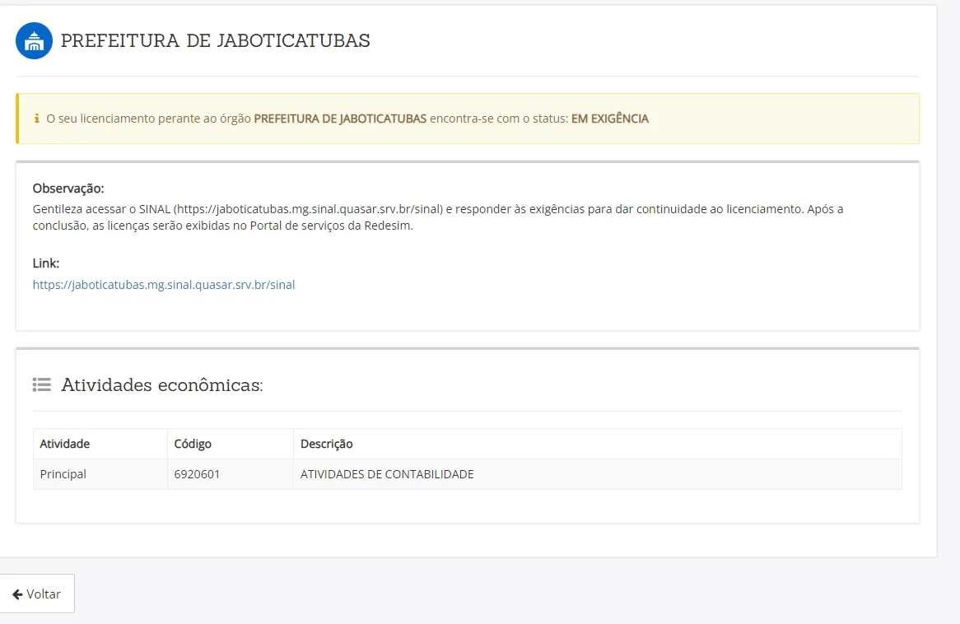Image resolution: width=960 pixels, height=624 pixels.
Task: Click the activity code 6920601 cell
Action: coord(231,474)
